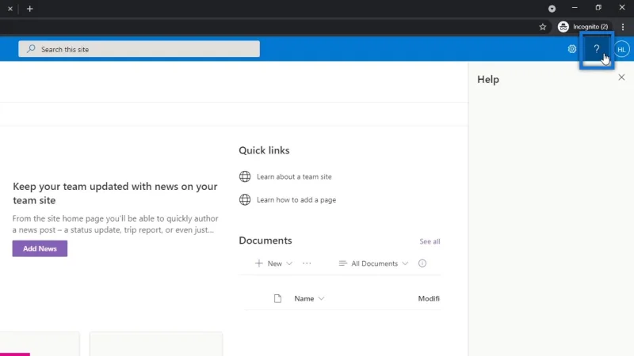634x356 pixels.
Task: Click the list view icon beside All Documents
Action: coord(343,263)
